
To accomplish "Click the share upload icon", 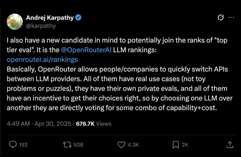I will coord(230,144).
